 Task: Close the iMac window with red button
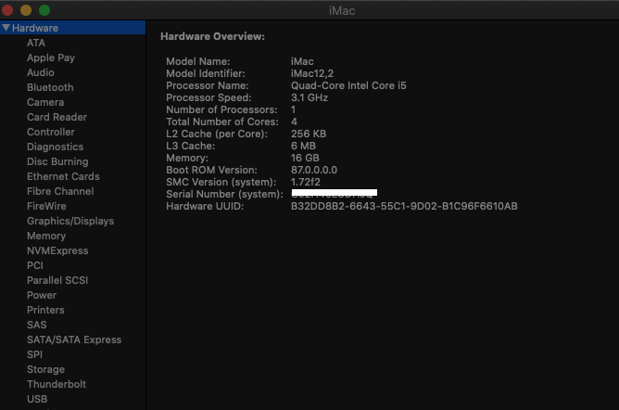pos(7,10)
